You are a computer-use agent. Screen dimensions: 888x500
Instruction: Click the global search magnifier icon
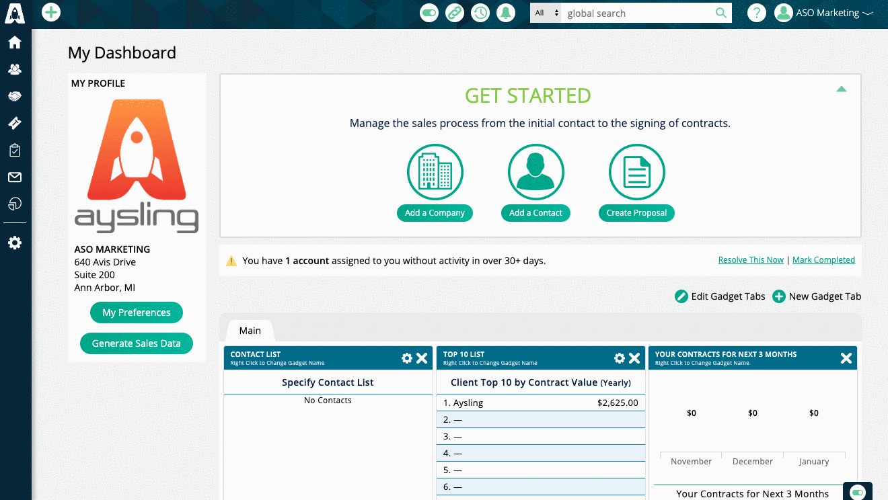720,13
